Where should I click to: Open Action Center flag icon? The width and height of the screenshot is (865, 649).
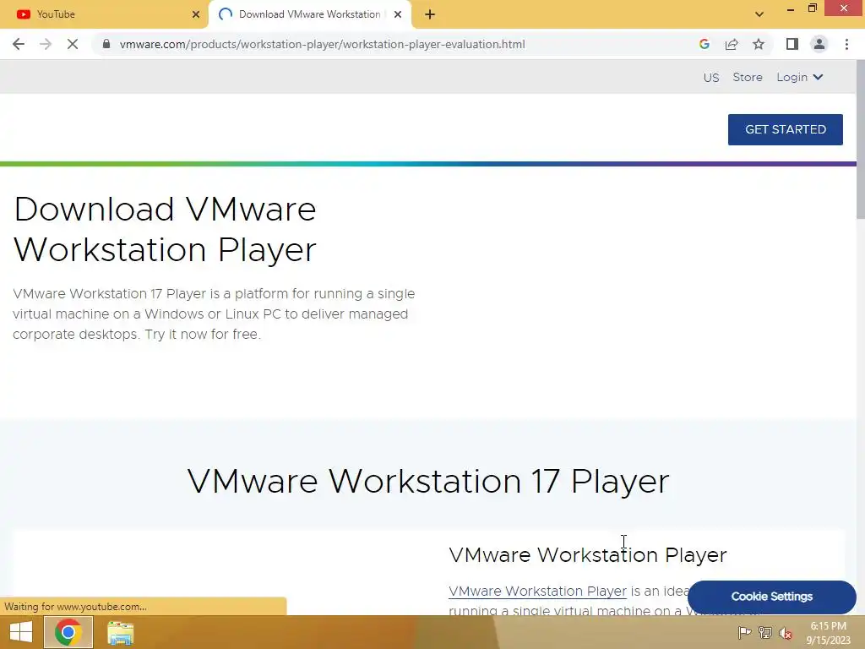point(745,632)
